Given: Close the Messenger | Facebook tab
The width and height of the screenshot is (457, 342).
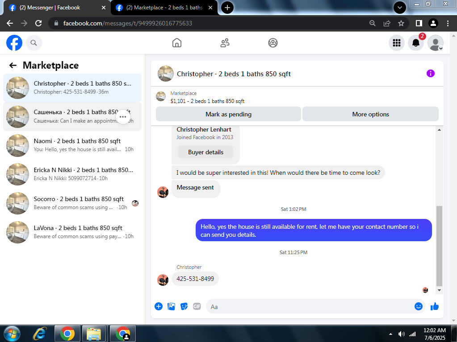Looking at the screenshot, I should 104,8.
